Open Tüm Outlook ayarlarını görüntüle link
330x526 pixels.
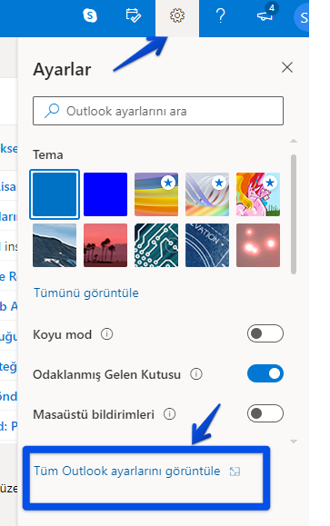[x=127, y=471]
